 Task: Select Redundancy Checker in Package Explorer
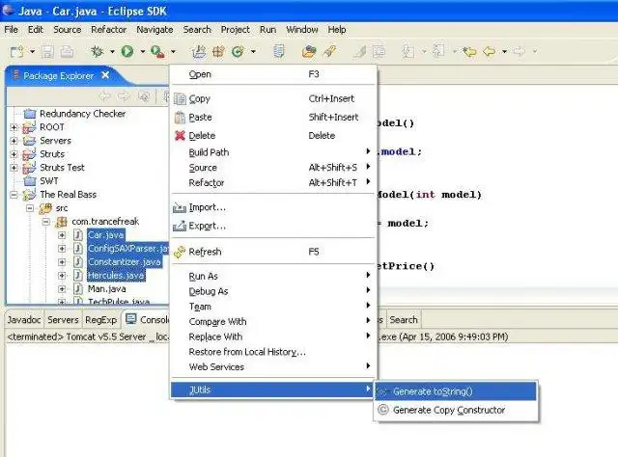(x=82, y=114)
